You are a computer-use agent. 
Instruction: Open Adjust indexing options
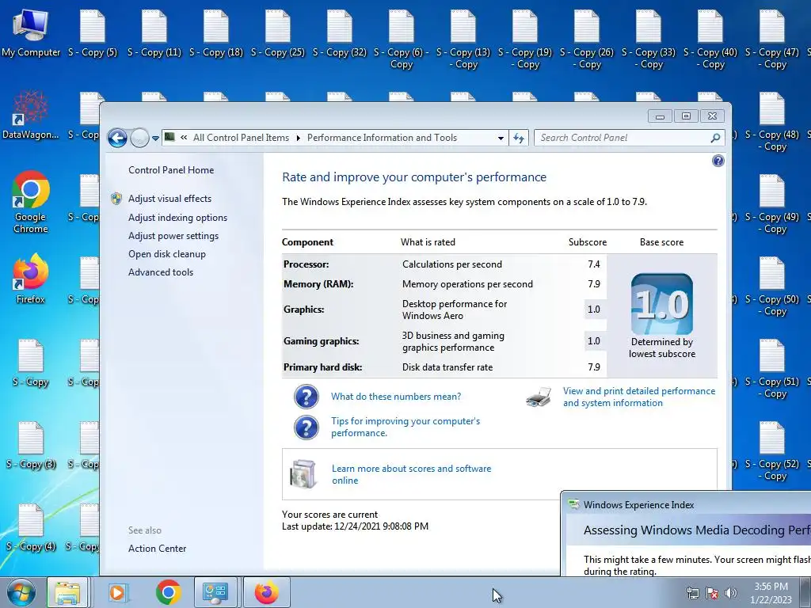coord(177,218)
